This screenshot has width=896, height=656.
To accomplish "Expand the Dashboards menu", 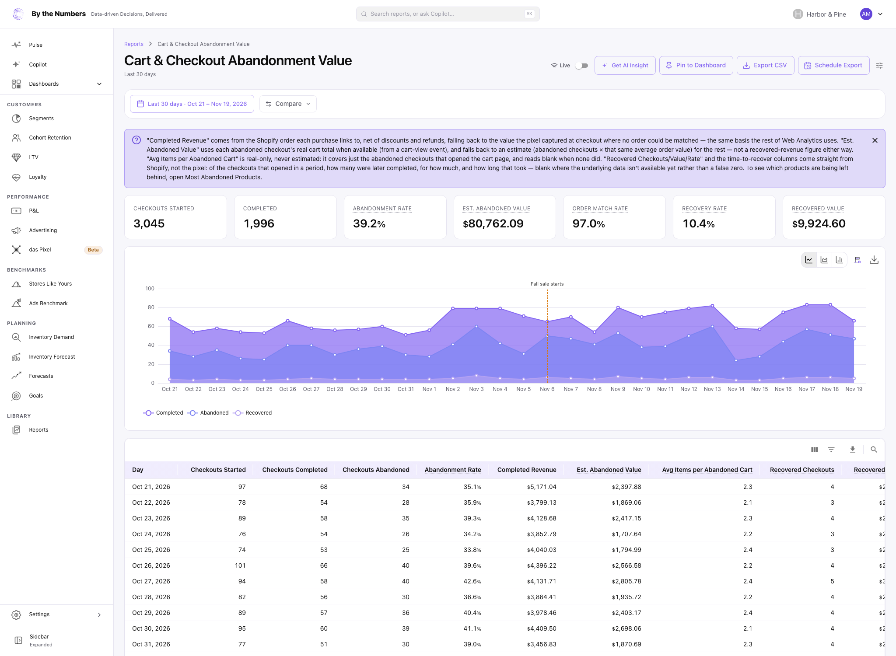I will pos(56,84).
